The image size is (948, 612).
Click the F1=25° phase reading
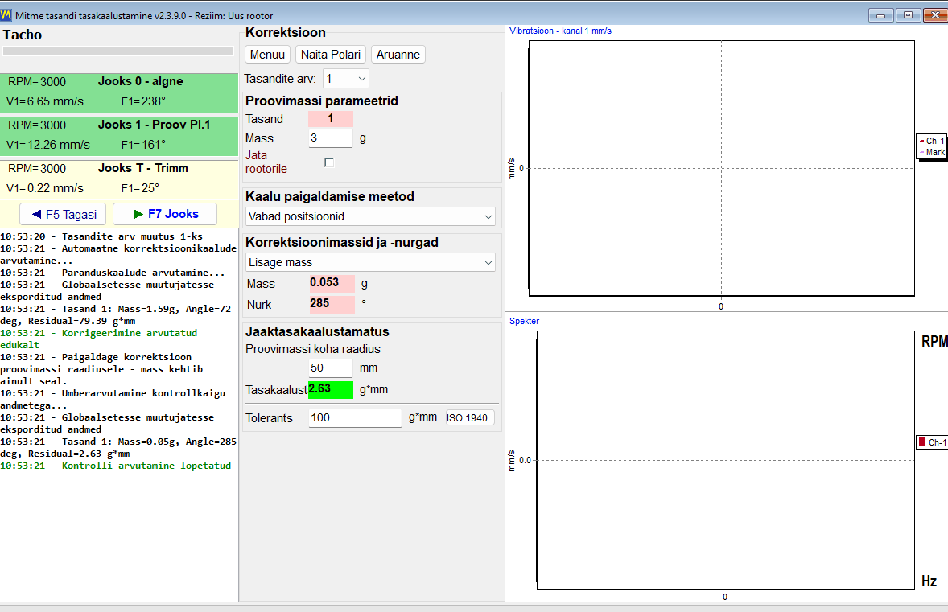(140, 188)
